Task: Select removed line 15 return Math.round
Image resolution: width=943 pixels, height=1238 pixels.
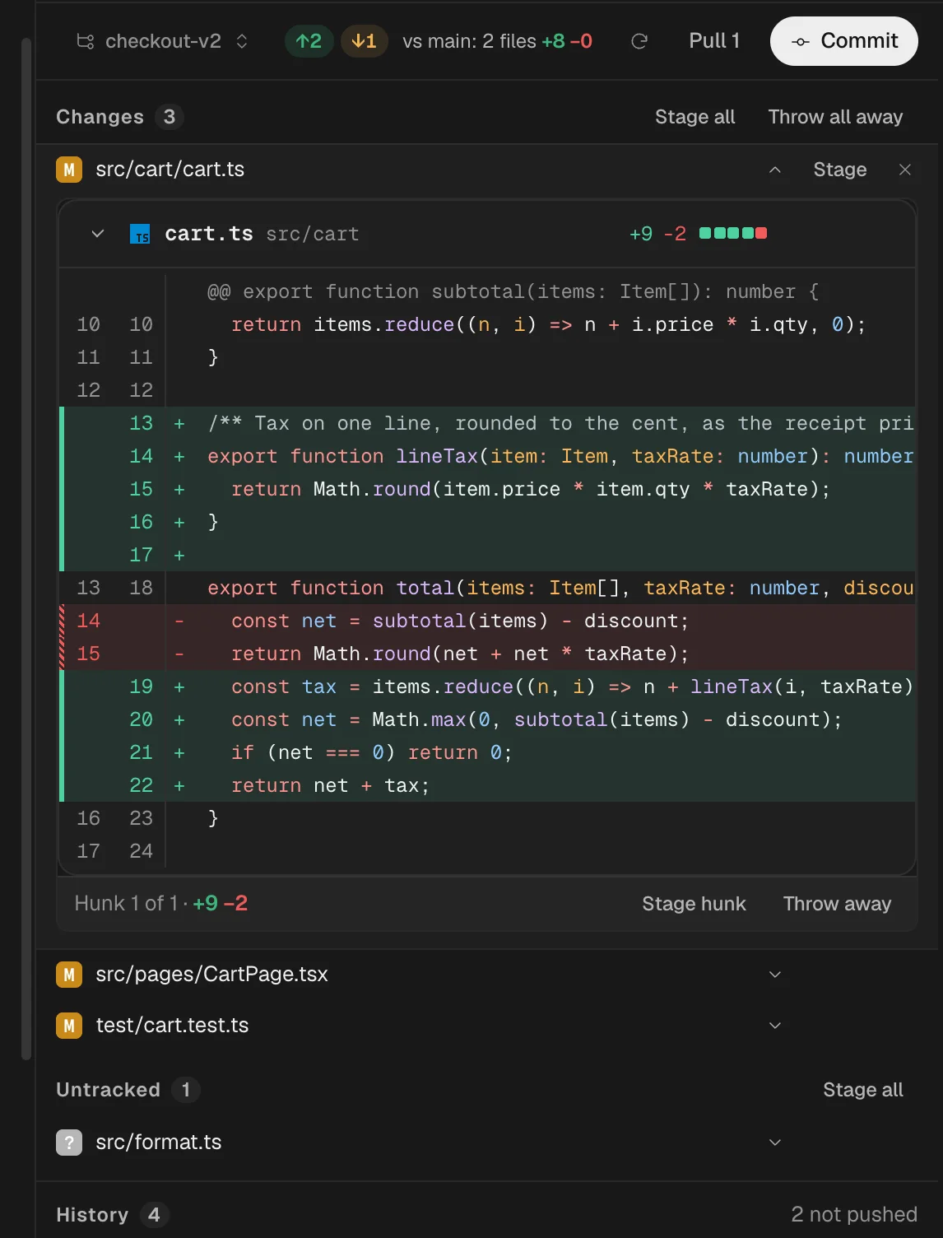Action: [487, 654]
